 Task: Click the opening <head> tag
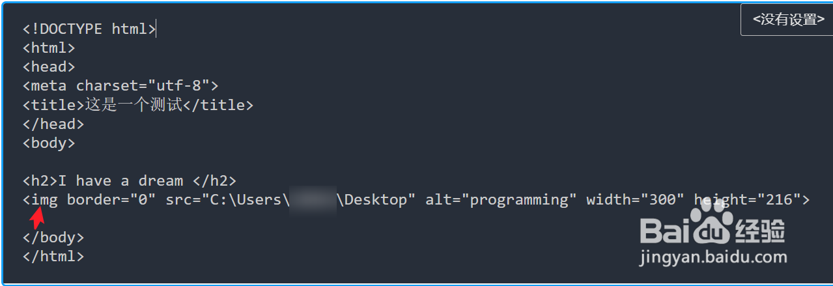(x=49, y=66)
